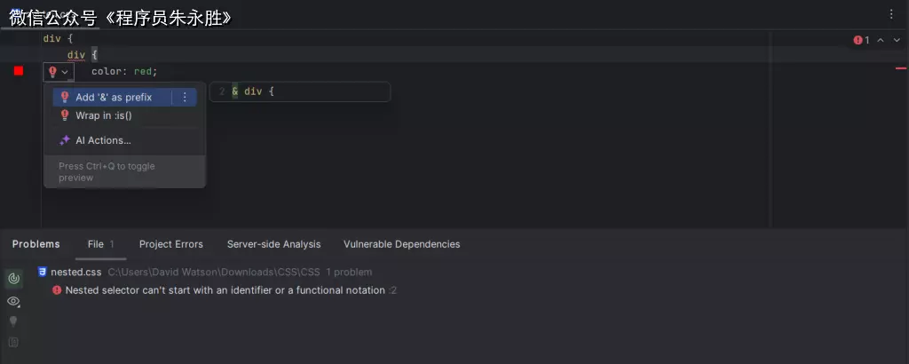Click the CSS file icon beside nested.css
909x364 pixels.
pos(42,273)
